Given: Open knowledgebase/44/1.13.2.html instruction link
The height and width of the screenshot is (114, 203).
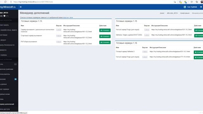Looking at the screenshot, I should (77, 31).
